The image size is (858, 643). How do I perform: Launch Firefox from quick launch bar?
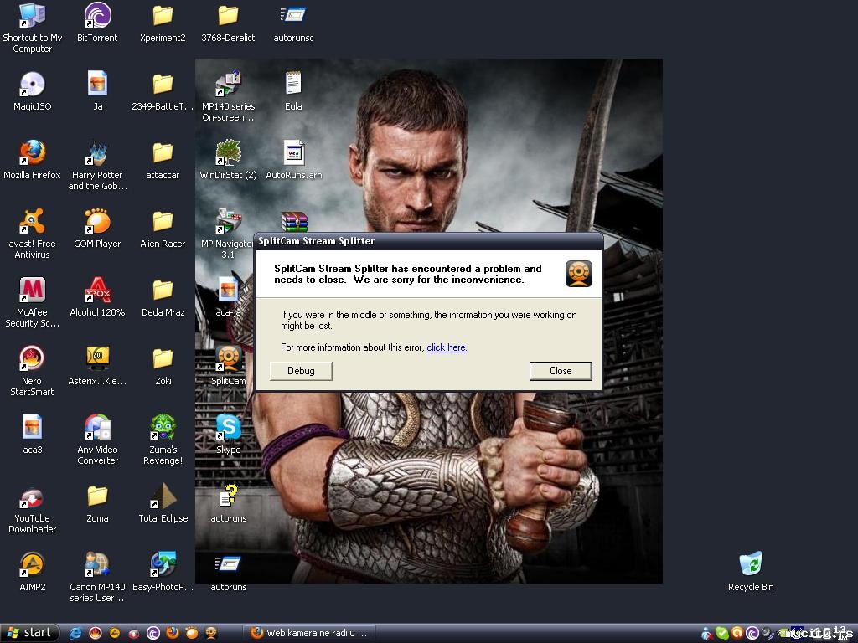click(x=173, y=633)
